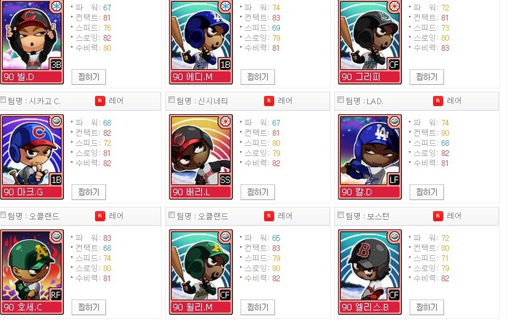The image size is (507, 322).
Task: Click the RF position badge on 호세.C card
Action: (x=56, y=295)
